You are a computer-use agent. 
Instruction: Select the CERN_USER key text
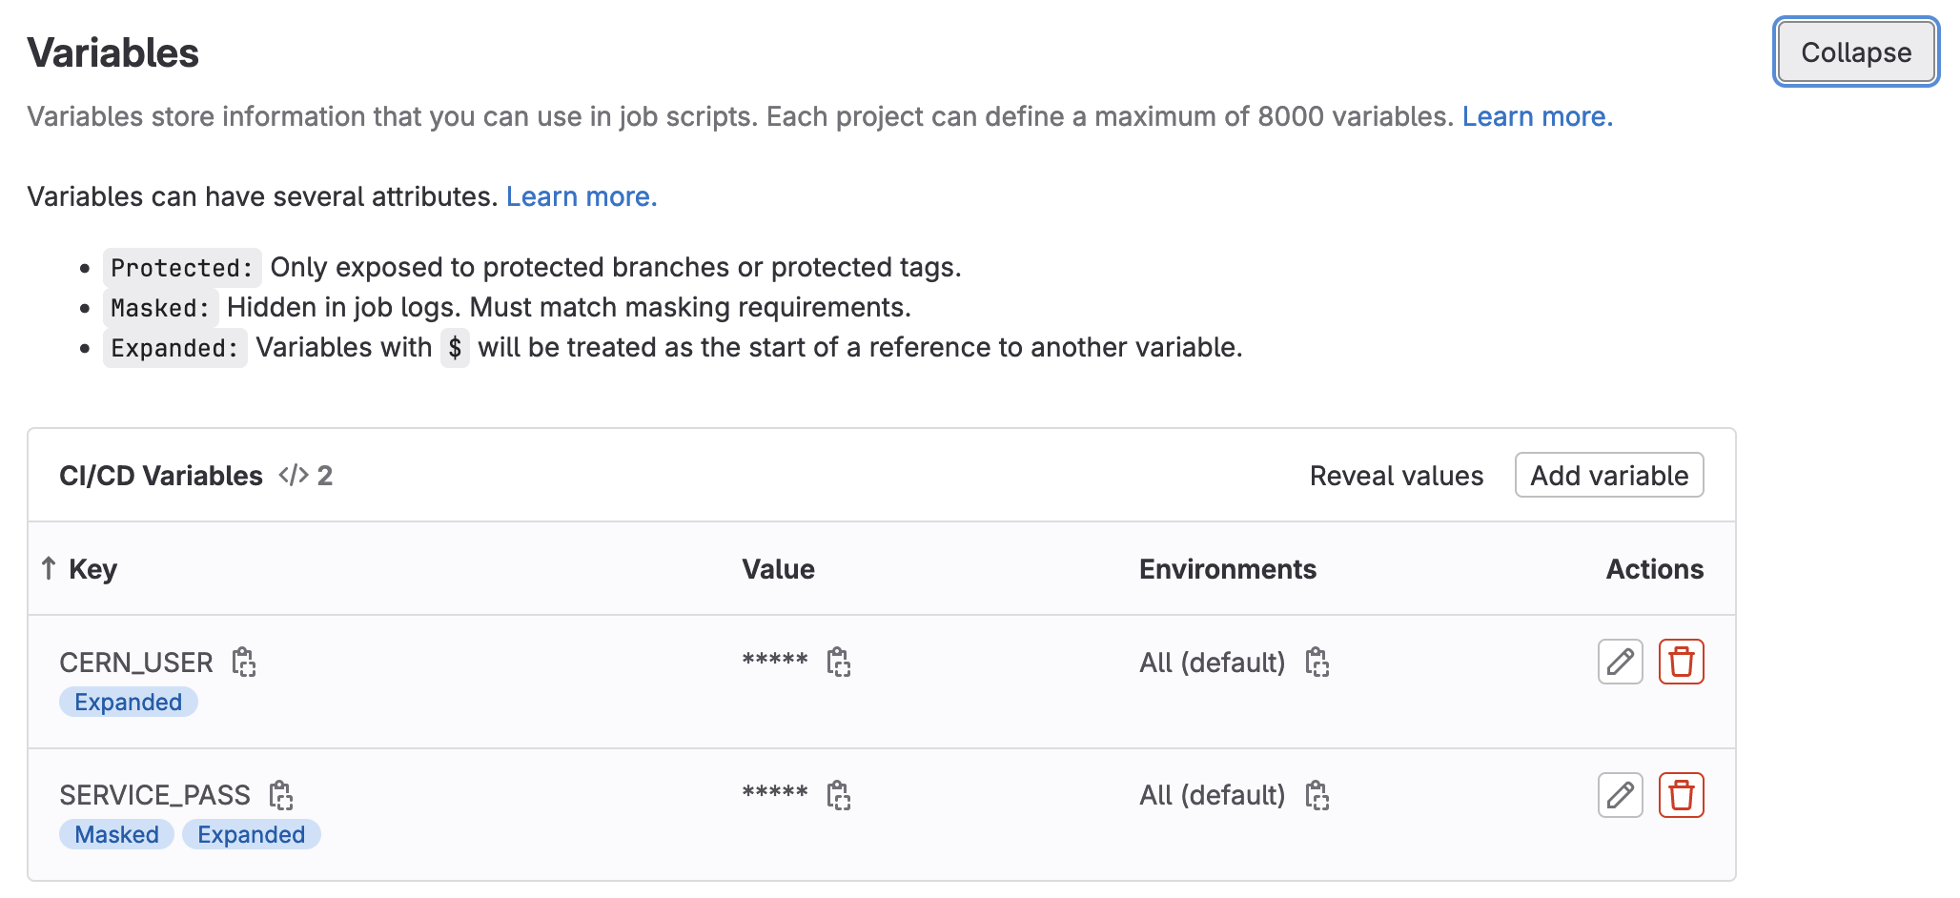136,663
